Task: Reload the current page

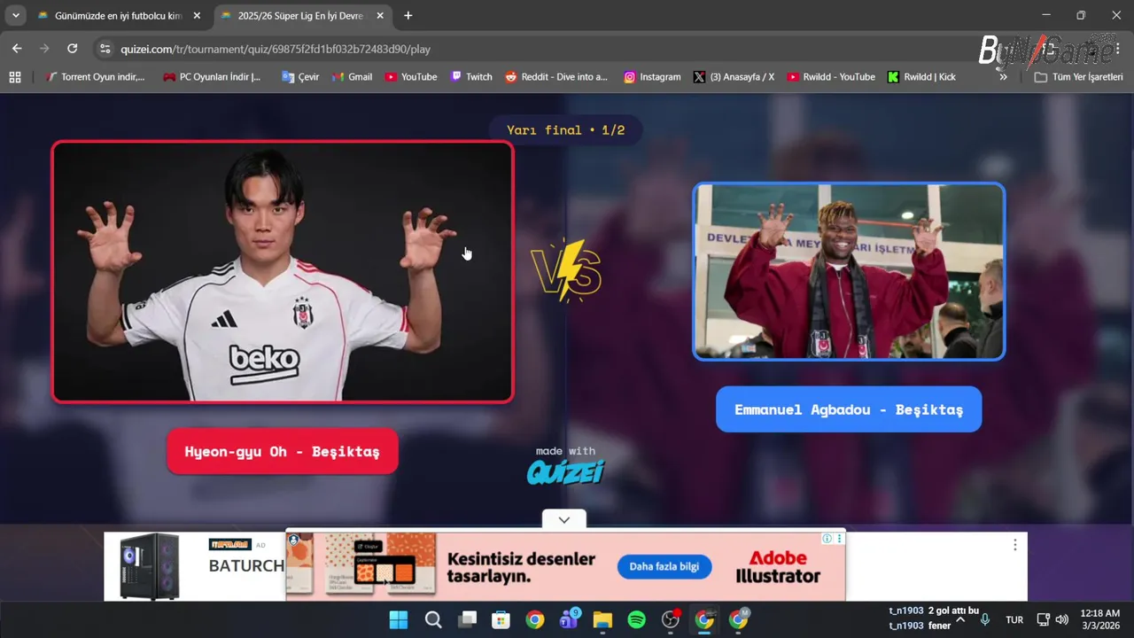Action: click(73, 49)
